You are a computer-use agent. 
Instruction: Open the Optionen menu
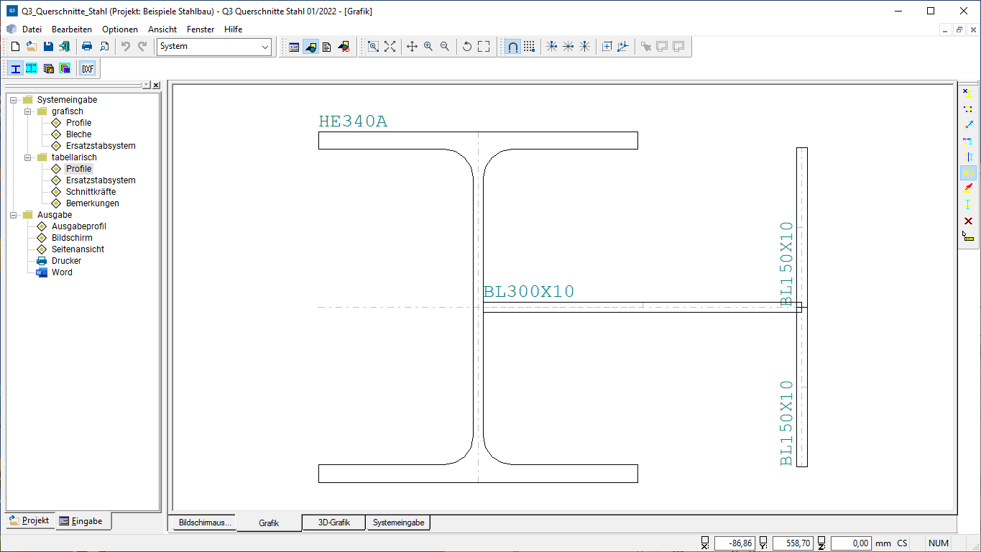(120, 29)
